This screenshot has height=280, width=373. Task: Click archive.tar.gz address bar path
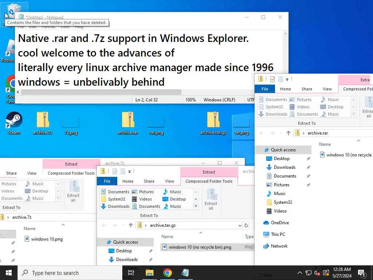[163, 225]
